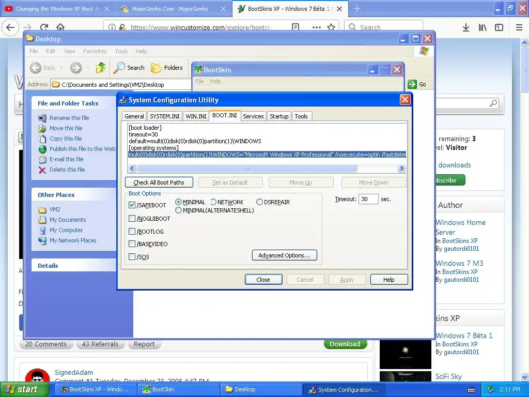Click the Delete this file red X icon
The width and height of the screenshot is (529, 397).
42,170
